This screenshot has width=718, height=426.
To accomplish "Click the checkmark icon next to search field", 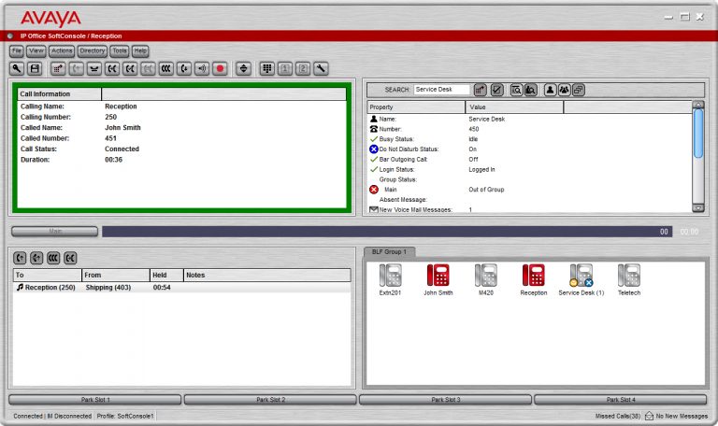I will (496, 90).
